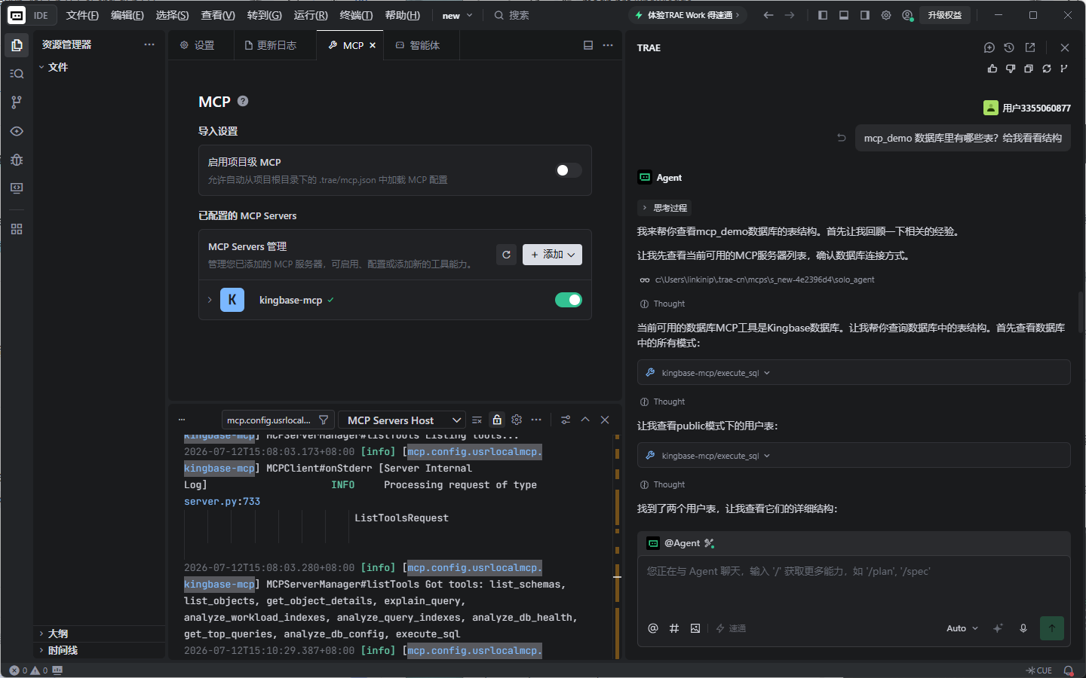Image resolution: width=1086 pixels, height=678 pixels.
Task: Undo the user message with revert arrow
Action: click(x=842, y=138)
